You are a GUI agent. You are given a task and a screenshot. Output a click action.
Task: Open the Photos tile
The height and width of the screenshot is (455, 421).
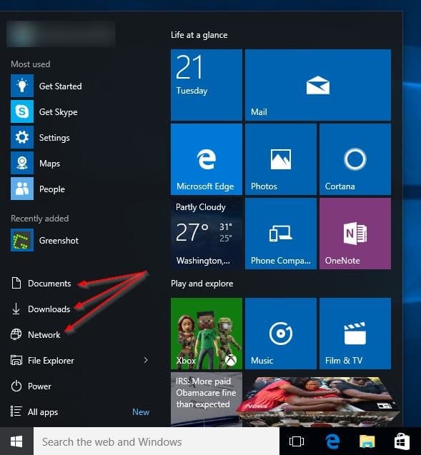tap(281, 159)
